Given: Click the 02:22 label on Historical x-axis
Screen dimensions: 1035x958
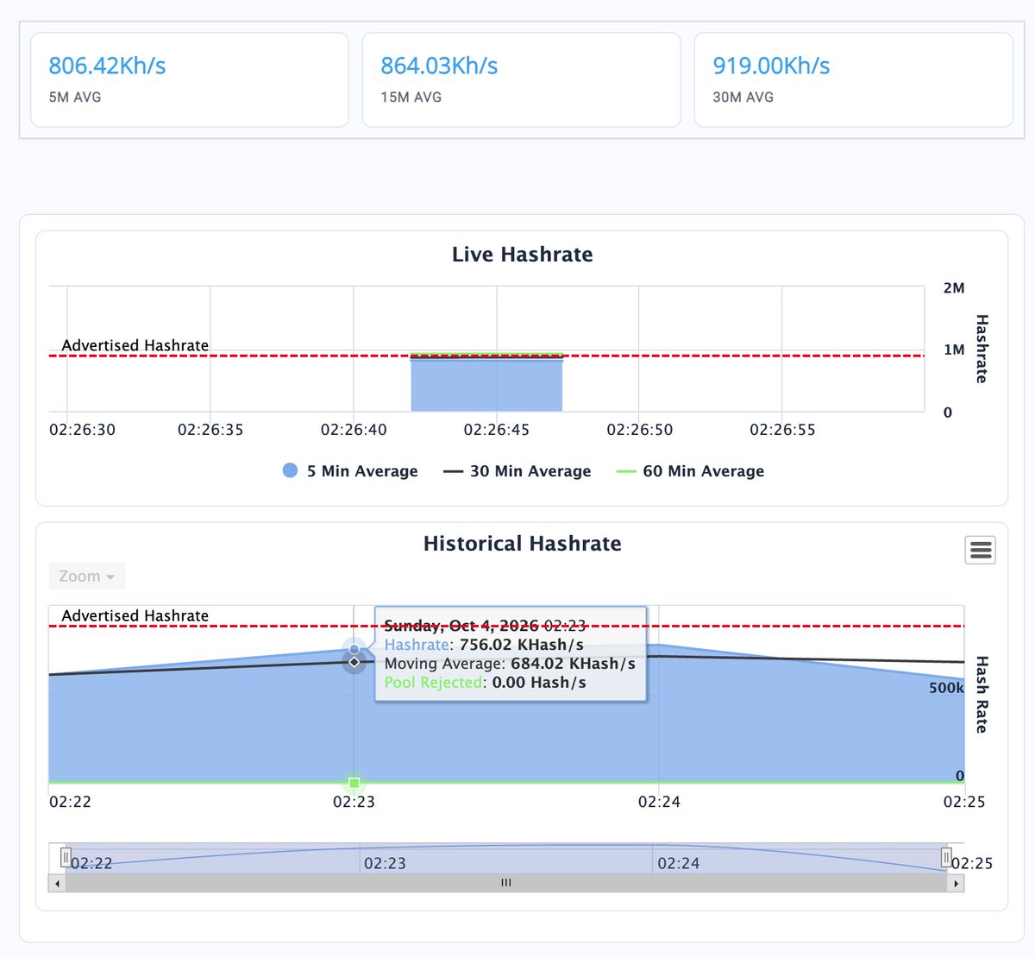Looking at the screenshot, I should 70,802.
